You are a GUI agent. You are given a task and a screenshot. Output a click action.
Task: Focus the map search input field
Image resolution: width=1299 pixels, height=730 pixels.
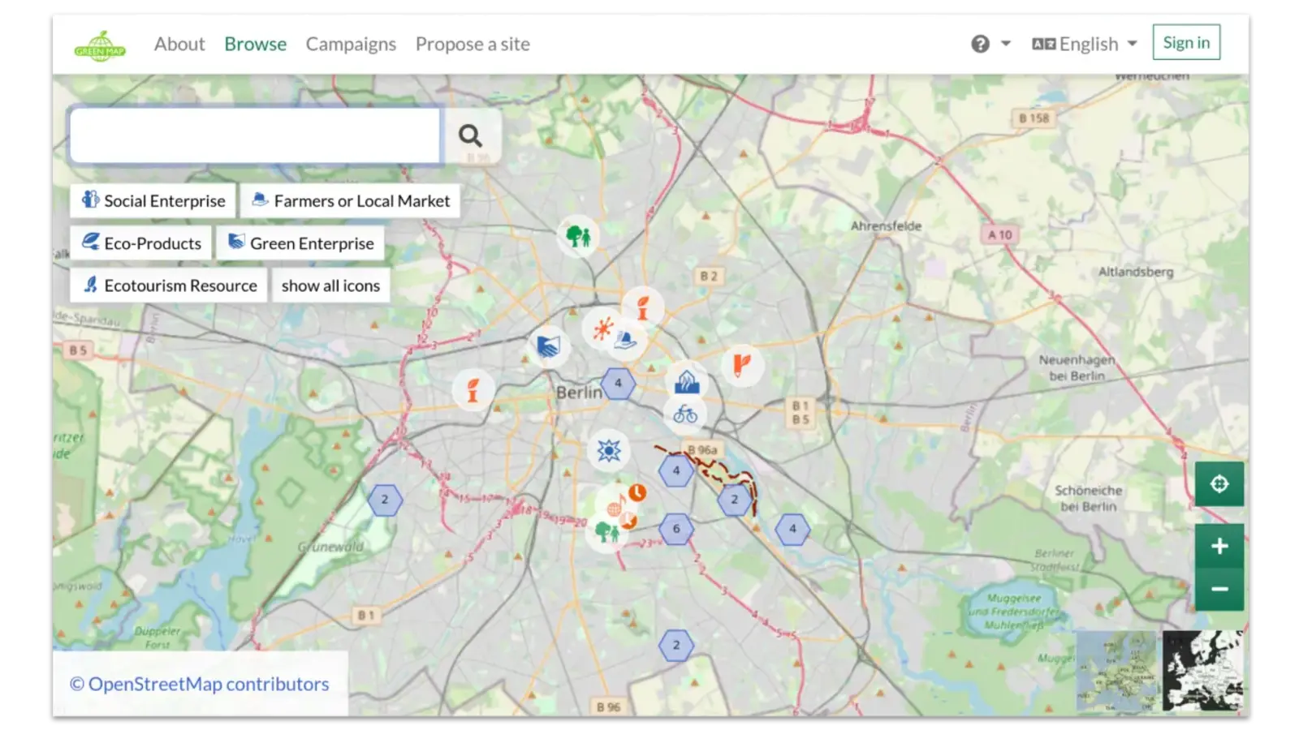point(256,135)
